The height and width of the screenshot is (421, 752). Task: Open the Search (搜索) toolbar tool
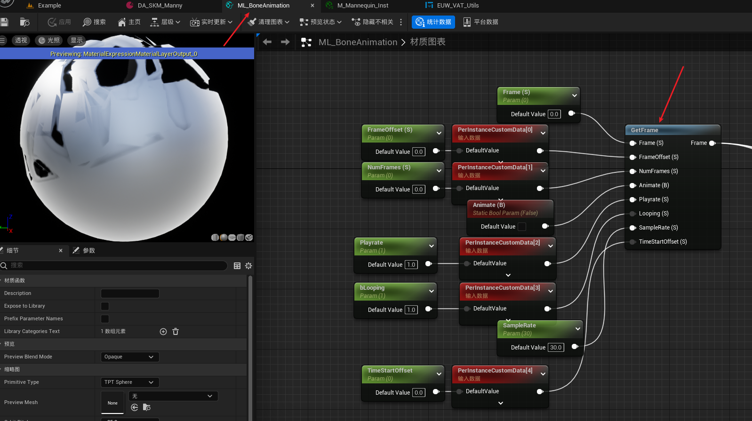pos(94,22)
